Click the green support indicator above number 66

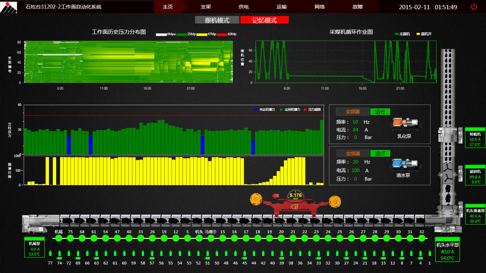click(x=87, y=253)
